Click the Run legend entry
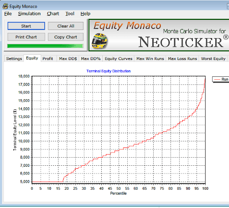The height and width of the screenshot is (208, 229). (221, 79)
